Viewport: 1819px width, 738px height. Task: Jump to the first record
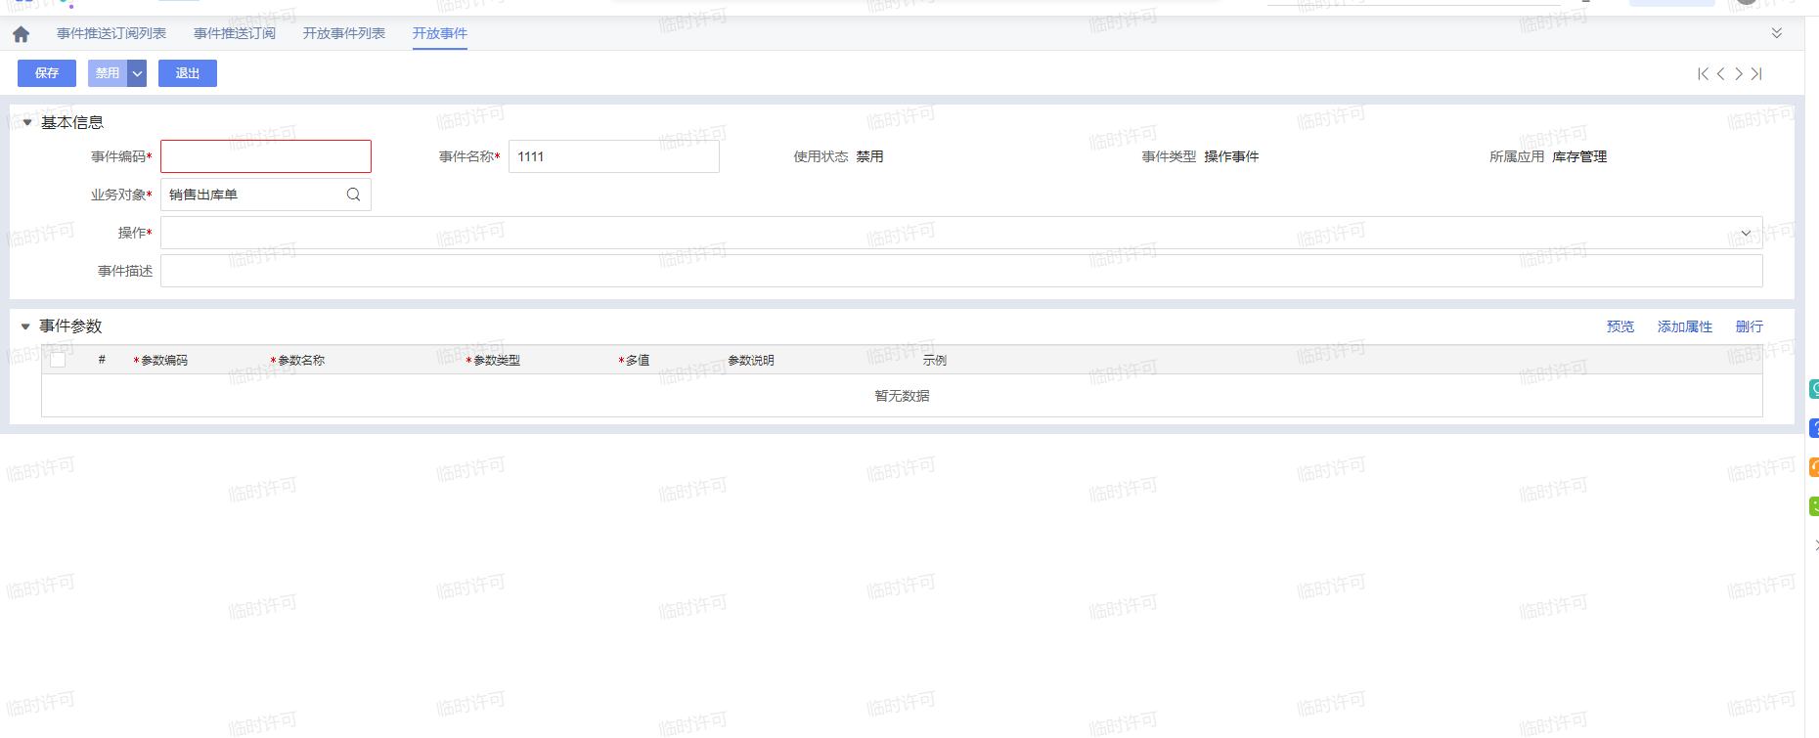tap(1704, 73)
